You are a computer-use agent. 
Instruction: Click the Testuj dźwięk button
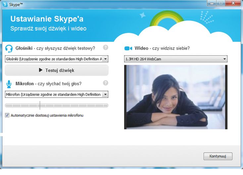(57, 70)
